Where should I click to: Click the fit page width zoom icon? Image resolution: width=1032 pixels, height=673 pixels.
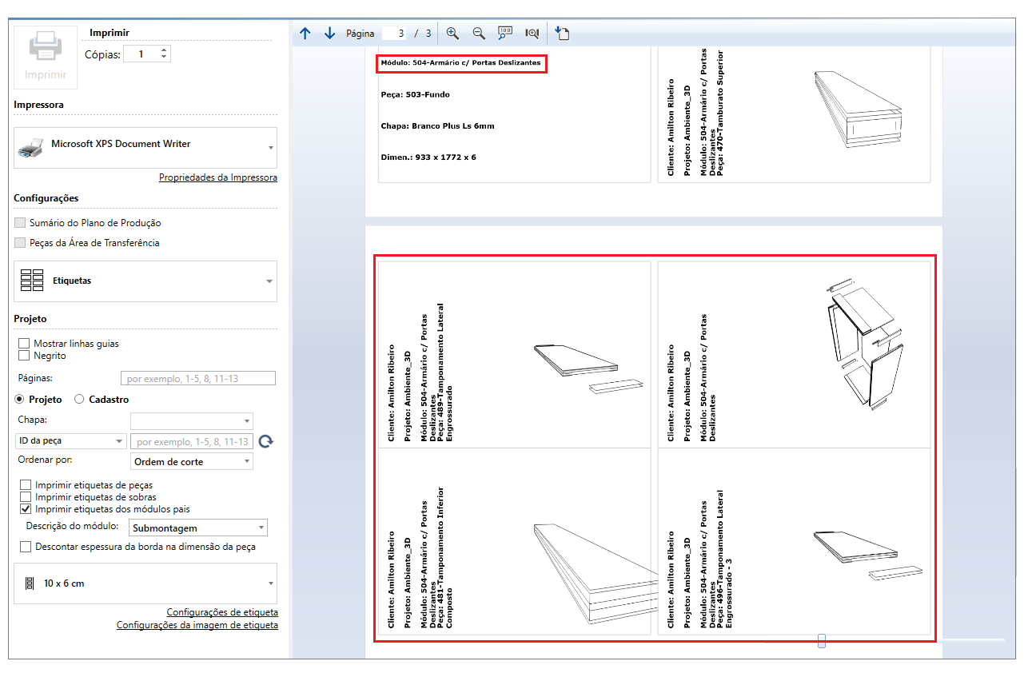(x=532, y=34)
